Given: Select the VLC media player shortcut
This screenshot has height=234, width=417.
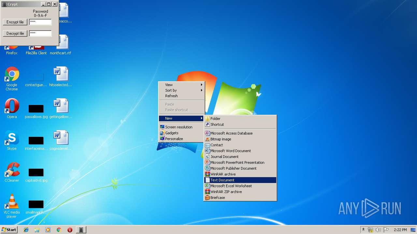Looking at the screenshot, I should 12,206.
